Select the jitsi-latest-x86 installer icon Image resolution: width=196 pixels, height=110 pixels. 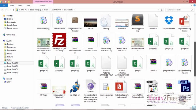coord(75,86)
